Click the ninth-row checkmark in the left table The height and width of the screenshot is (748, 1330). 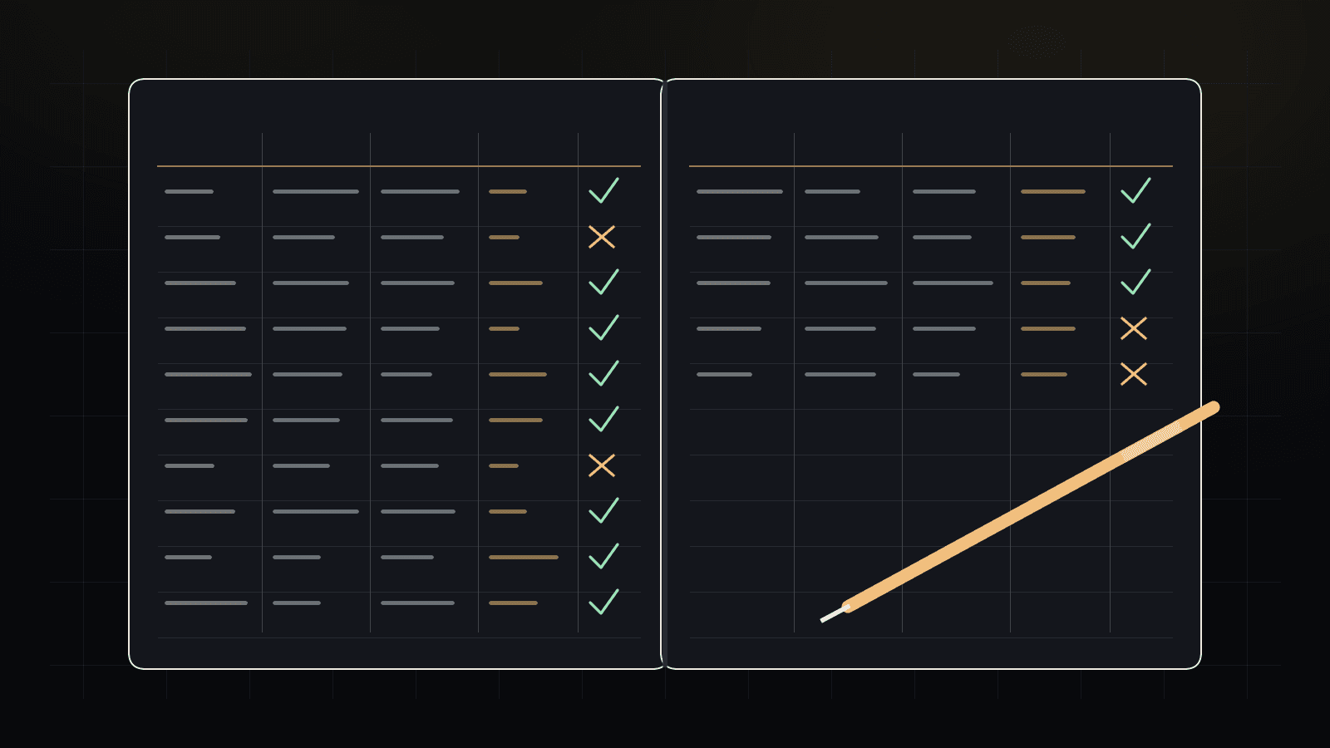tap(603, 556)
